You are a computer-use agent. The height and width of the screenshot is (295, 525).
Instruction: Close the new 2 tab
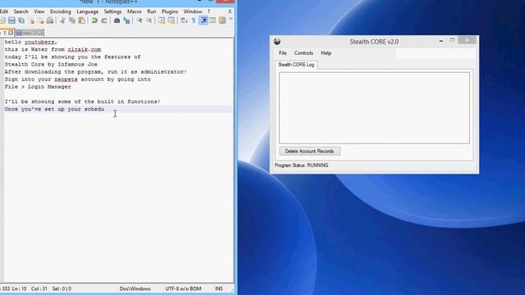point(40,33)
